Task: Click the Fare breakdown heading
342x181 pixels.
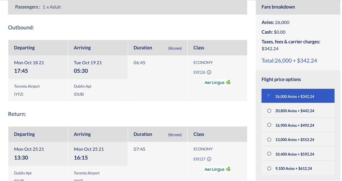Action: 278,7
